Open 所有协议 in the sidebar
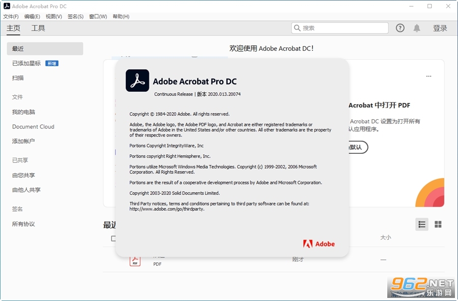458x301 pixels. (23, 224)
